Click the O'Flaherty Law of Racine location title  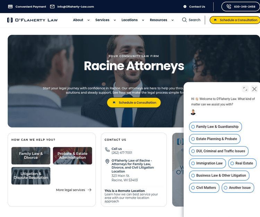click(x=133, y=166)
